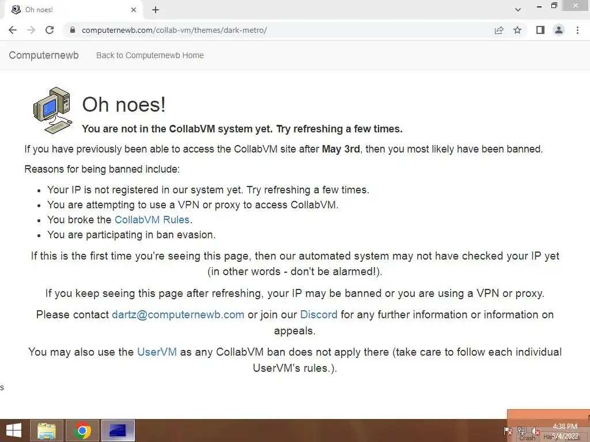Click the network tray icon
This screenshot has width=590, height=442.
pyautogui.click(x=522, y=431)
